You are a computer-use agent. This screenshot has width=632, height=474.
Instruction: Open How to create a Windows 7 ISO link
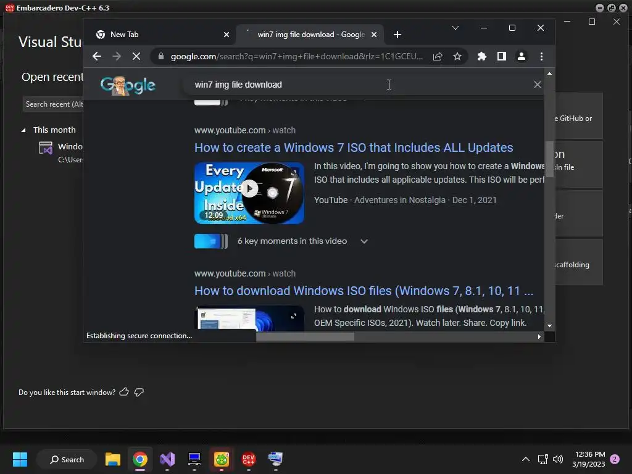(354, 148)
